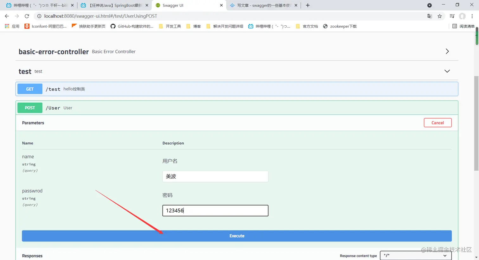Click the basic-error-controller heading text
The image size is (479, 260).
pos(54,52)
